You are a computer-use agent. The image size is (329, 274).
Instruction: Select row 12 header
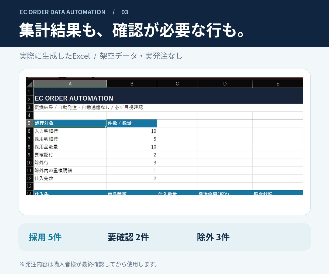[x=30, y=179]
